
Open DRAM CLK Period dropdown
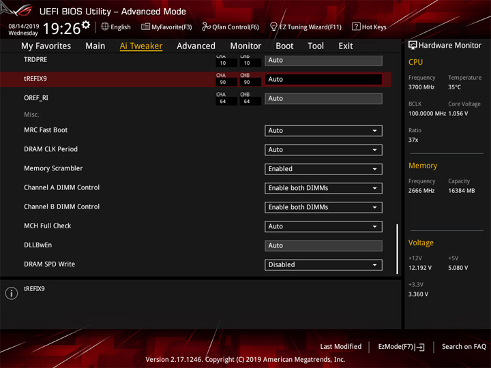pos(323,150)
